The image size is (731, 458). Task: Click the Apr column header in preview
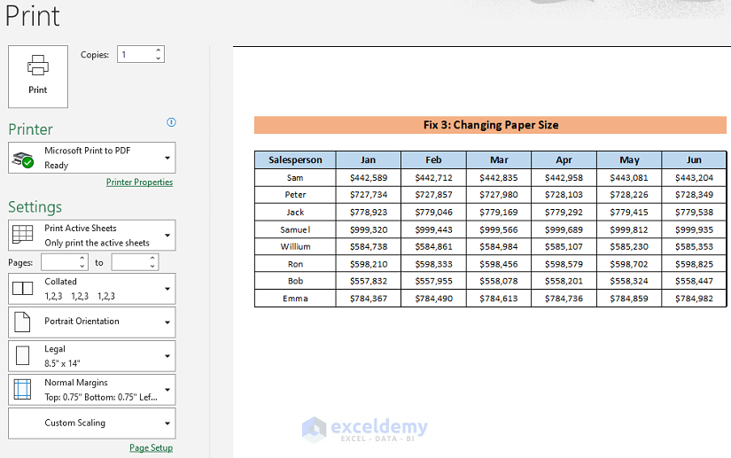point(564,159)
